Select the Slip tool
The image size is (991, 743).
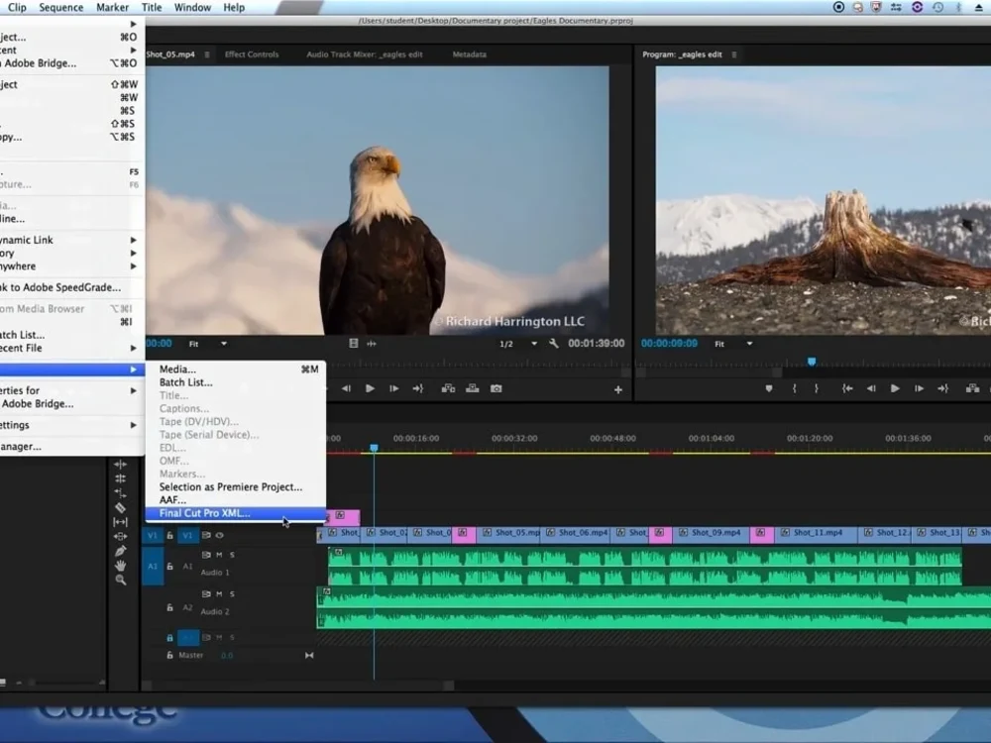point(120,522)
